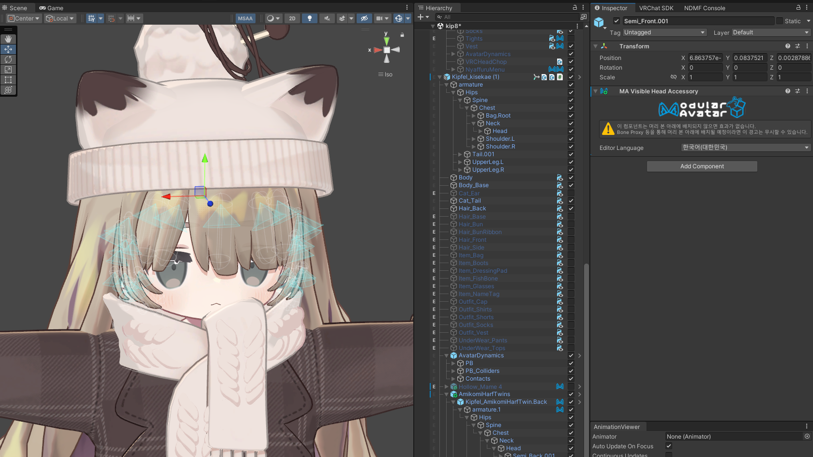Enable the Static checkbox

(780, 21)
